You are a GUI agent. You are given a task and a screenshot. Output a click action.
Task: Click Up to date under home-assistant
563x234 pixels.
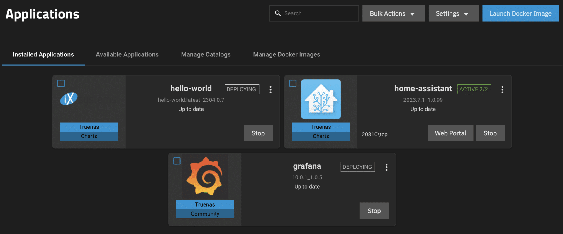point(423,109)
